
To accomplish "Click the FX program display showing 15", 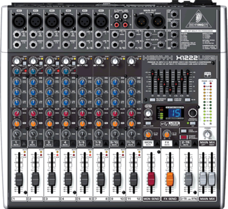I will click(x=176, y=113).
